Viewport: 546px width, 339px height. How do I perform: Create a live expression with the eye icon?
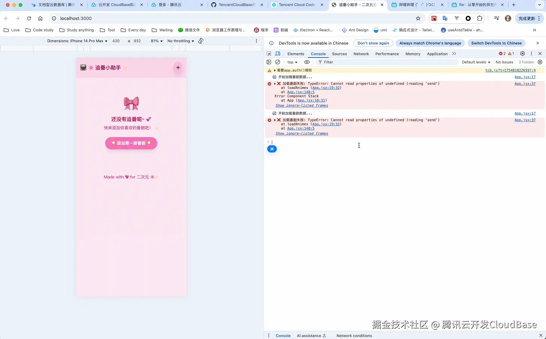click(307, 62)
